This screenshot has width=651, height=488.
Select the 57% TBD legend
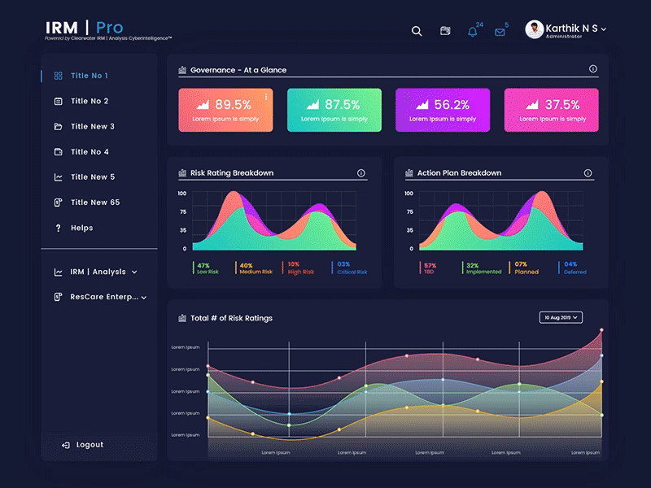428,268
